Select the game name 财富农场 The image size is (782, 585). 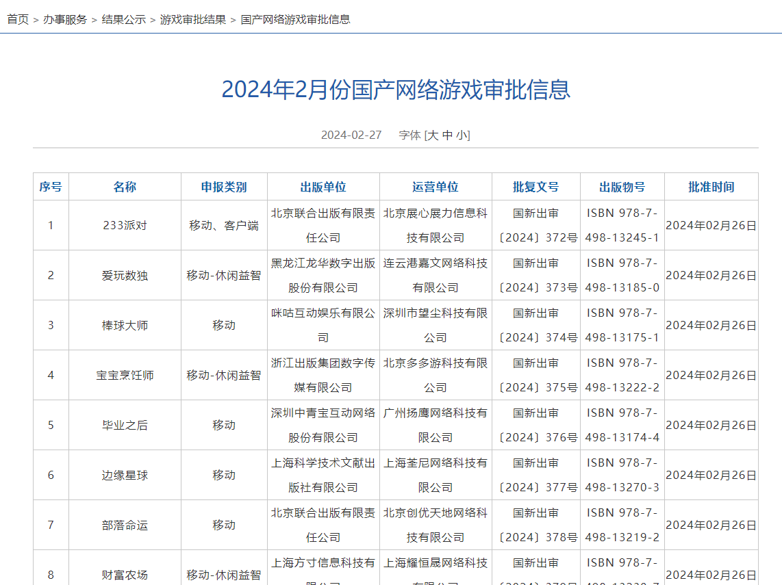pos(125,575)
